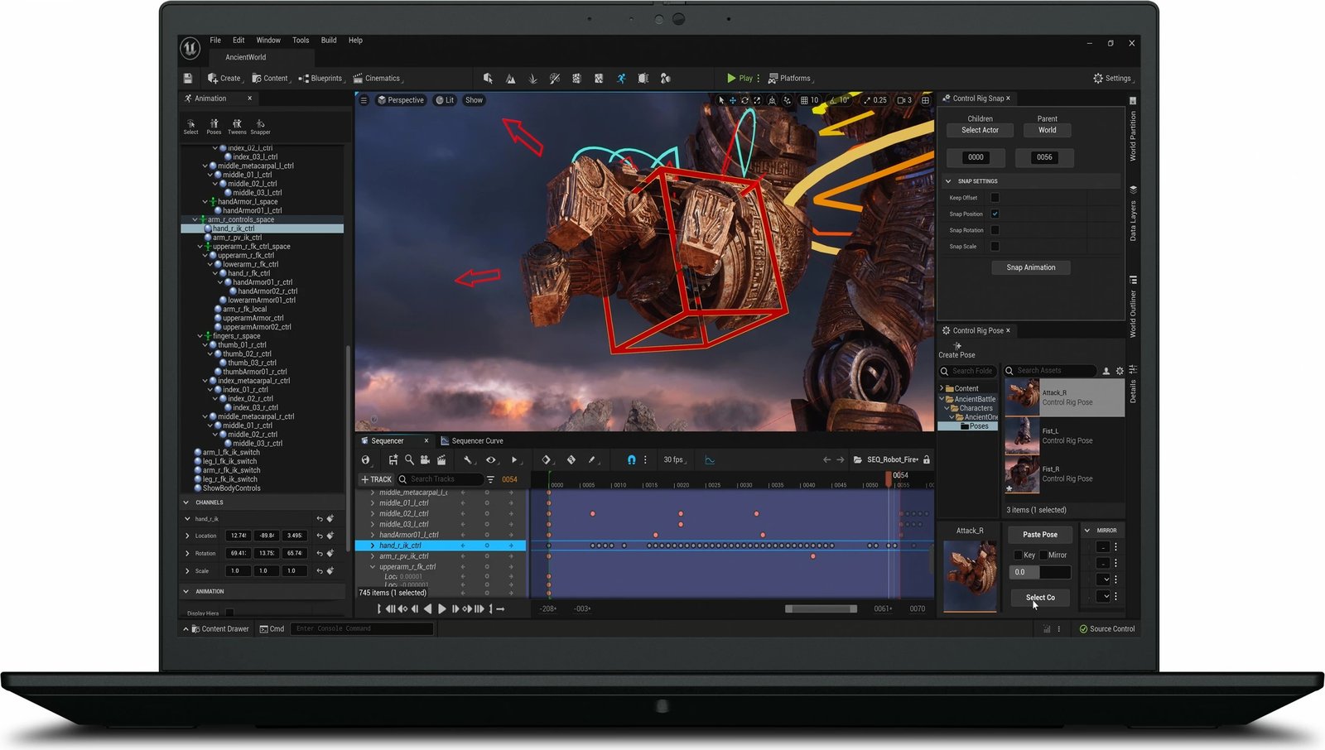Collapse the CHANNELS section
This screenshot has width=1325, height=750.
pos(186,502)
